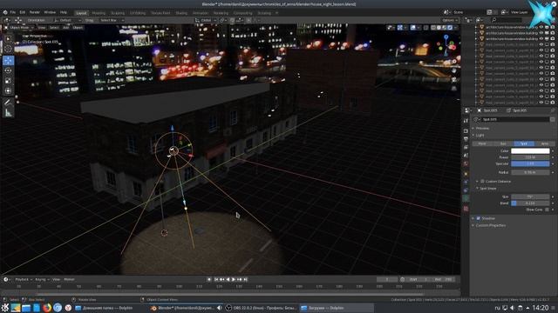558x313 pixels.
Task: Select the Rotate tool in viewport toolbar
Action: [x=8, y=70]
